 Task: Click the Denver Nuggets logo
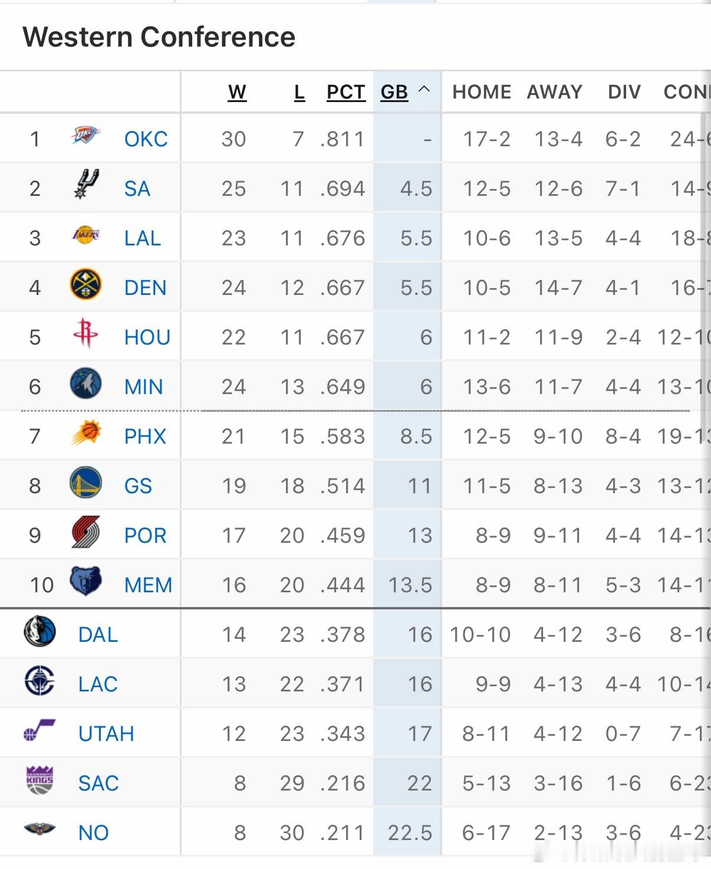(x=85, y=285)
